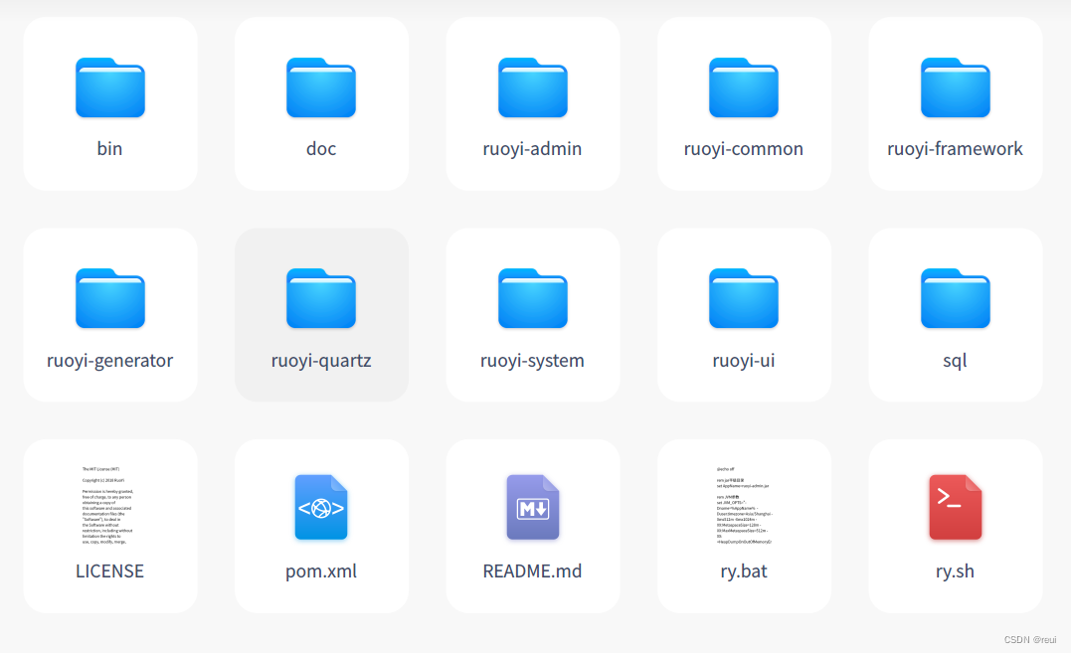Open the ruoyi-system folder icon

point(533,298)
